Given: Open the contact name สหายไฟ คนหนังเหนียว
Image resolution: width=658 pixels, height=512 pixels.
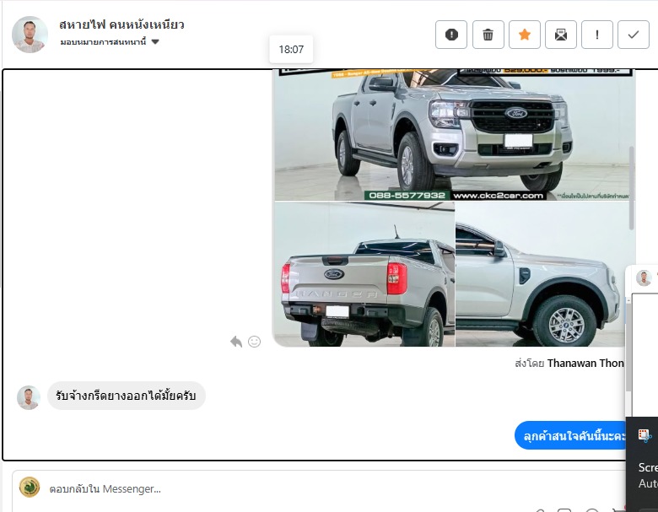Looking at the screenshot, I should pyautogui.click(x=121, y=24).
